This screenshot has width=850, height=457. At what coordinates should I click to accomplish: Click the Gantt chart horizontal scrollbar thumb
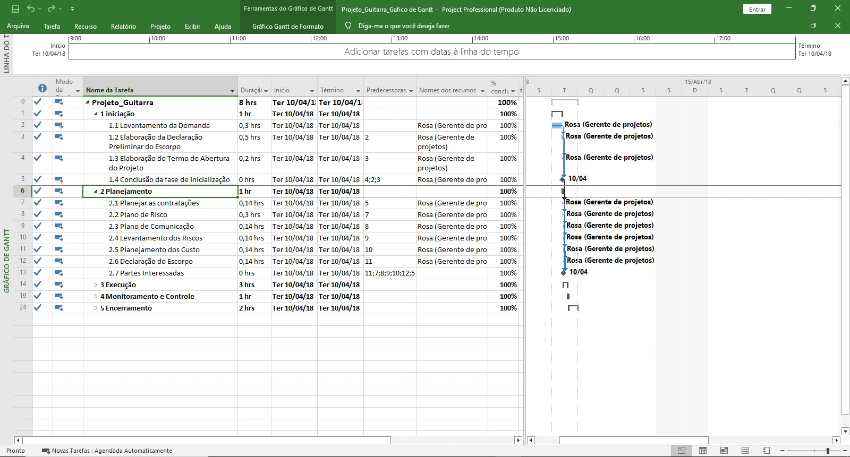coord(634,440)
